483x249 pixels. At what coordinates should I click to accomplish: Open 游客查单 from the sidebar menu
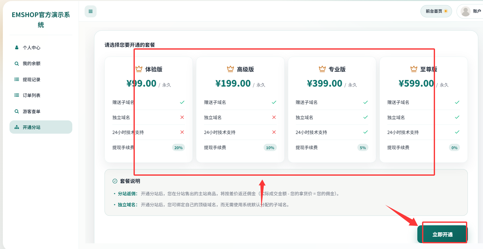pos(32,111)
